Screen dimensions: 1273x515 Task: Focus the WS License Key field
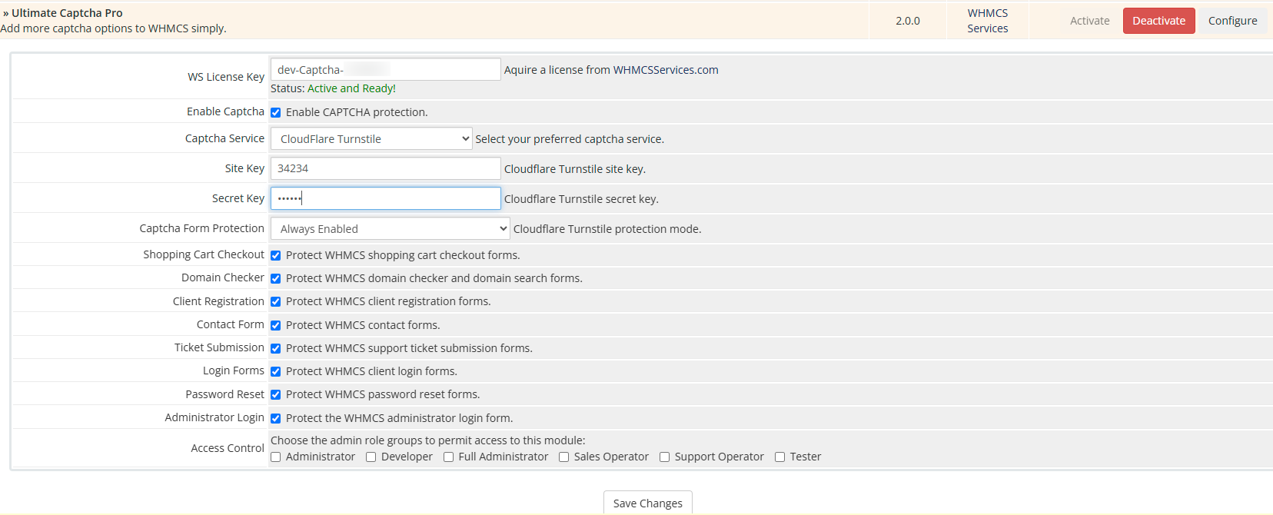coord(386,69)
